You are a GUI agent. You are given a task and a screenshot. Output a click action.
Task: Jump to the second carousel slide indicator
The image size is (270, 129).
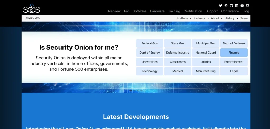tap(134, 91)
